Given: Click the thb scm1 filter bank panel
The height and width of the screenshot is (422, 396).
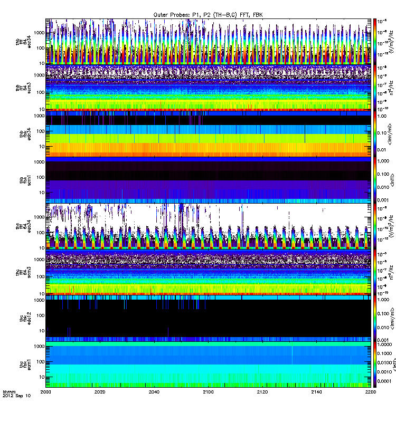Looking at the screenshot, I should [x=208, y=180].
